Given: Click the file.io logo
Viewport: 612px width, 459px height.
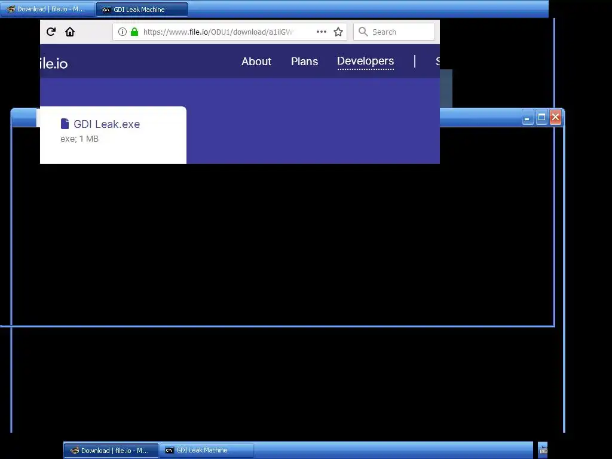Looking at the screenshot, I should coord(54,63).
